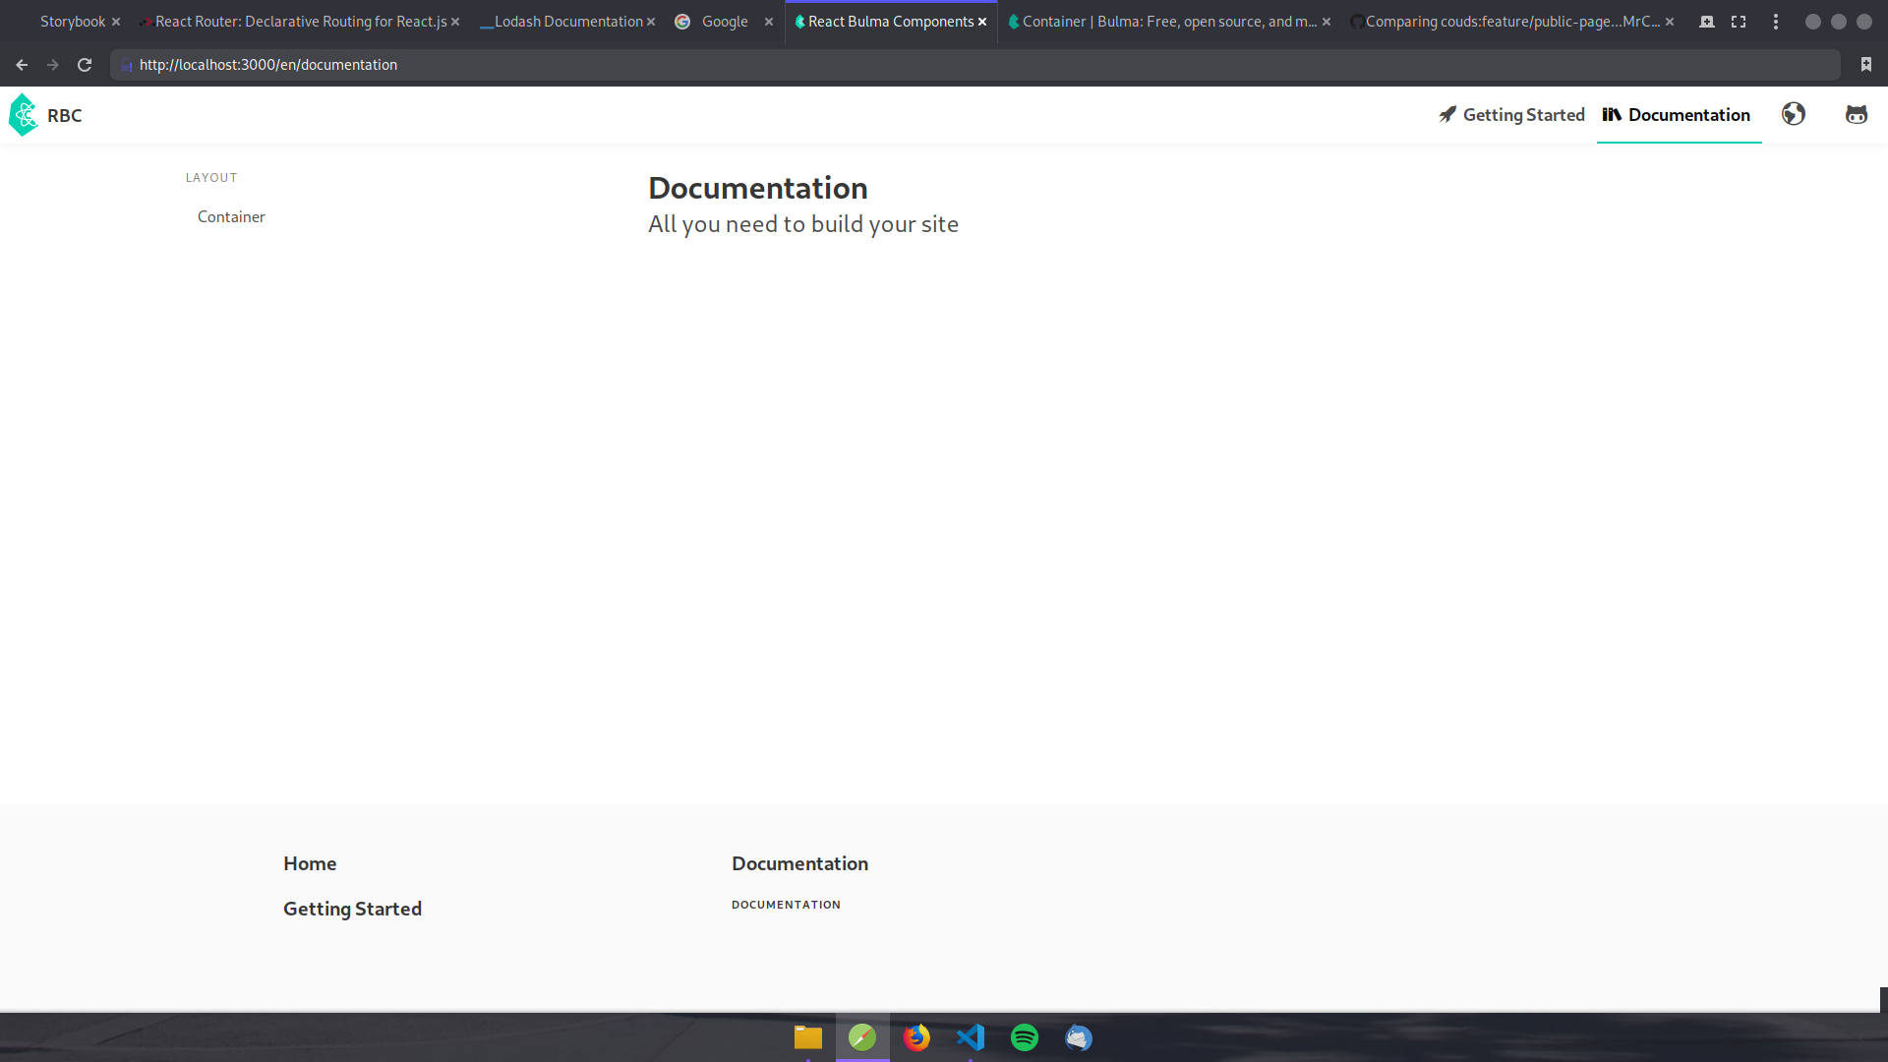Go back with browser back arrow

pyautogui.click(x=22, y=65)
